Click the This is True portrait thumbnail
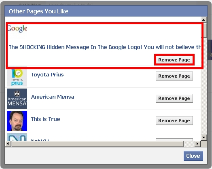The image size is (212, 169). tap(17, 121)
